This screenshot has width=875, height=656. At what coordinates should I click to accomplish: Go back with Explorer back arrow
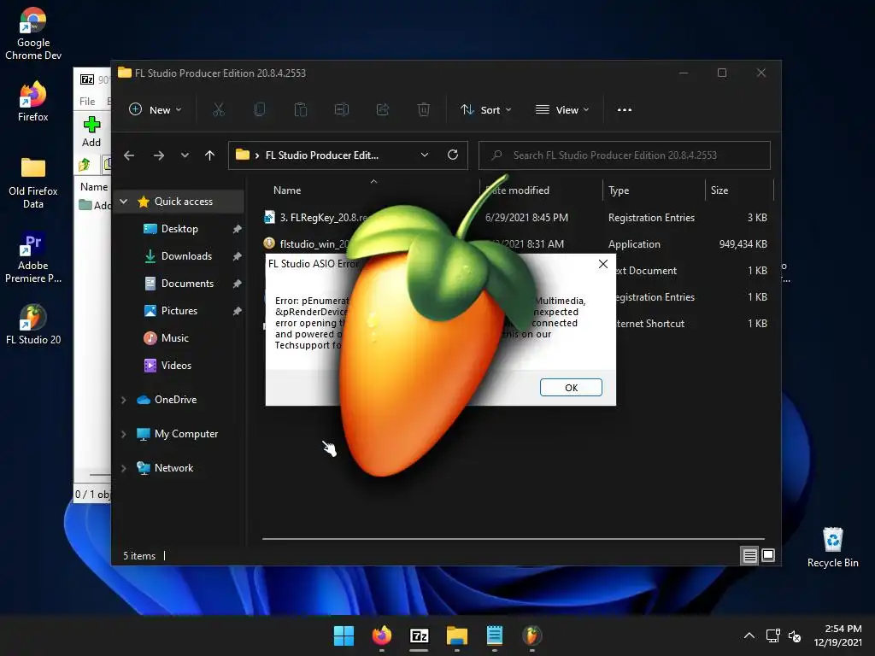click(129, 155)
